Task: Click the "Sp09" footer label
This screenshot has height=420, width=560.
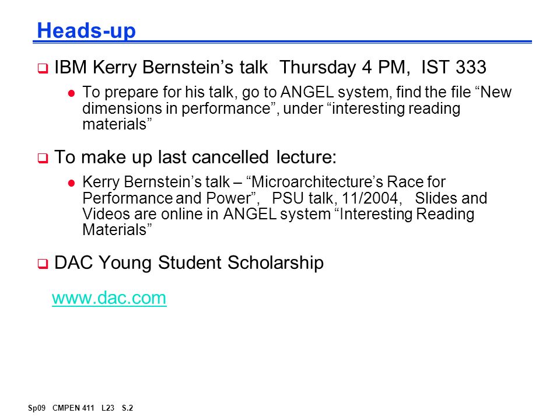Action: [37, 408]
